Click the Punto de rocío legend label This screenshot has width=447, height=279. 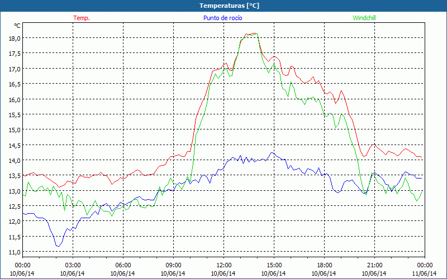click(x=222, y=18)
